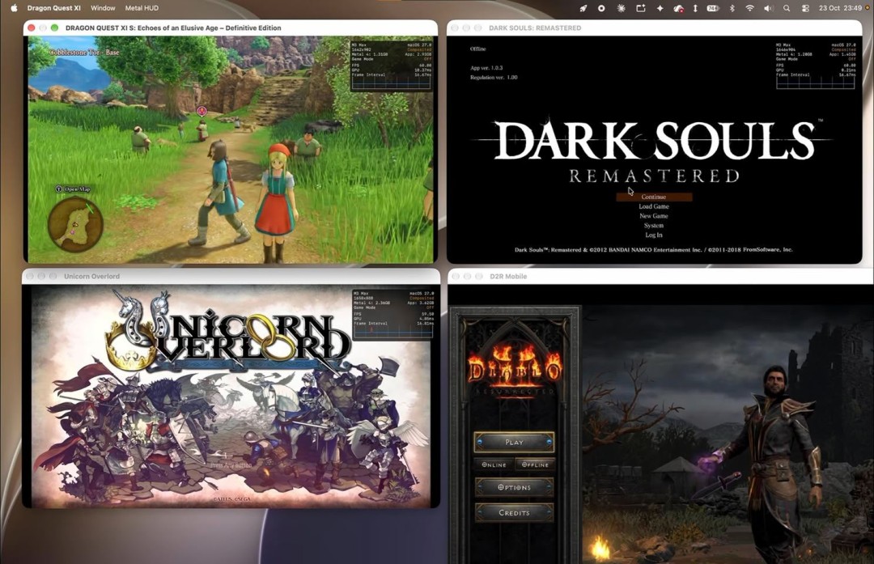View Credits in Diablo II
Image resolution: width=874 pixels, height=564 pixels.
point(514,513)
